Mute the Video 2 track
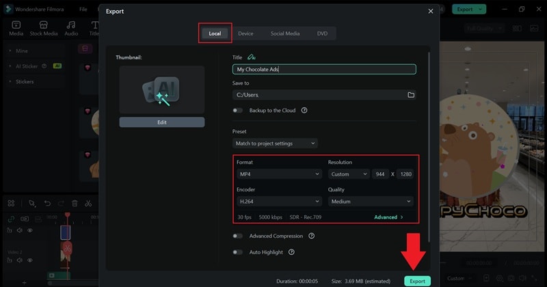Image resolution: width=547 pixels, height=287 pixels. (20, 260)
